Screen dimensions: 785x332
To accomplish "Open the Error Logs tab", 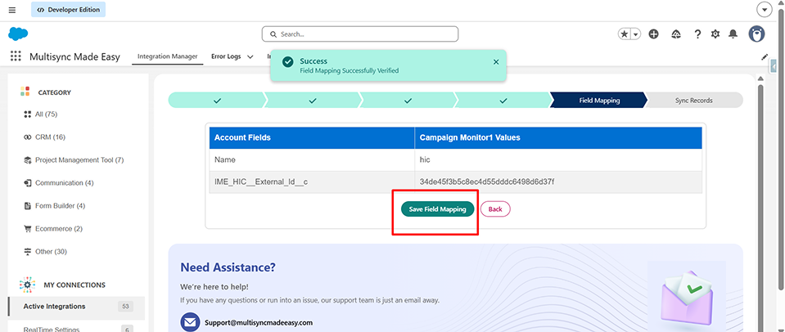I will coord(226,56).
